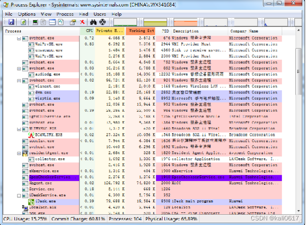306x225 pixels.
Task: Click the red X Kill Process icon
Action: 82,22
